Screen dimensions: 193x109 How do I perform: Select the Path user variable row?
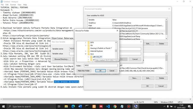click(126, 25)
